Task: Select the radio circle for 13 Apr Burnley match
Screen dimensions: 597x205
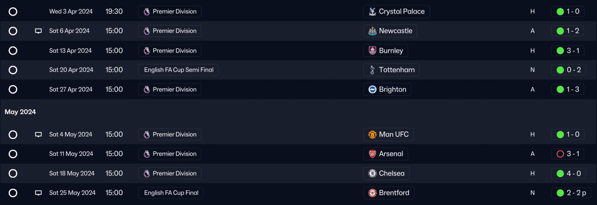Action: click(13, 51)
